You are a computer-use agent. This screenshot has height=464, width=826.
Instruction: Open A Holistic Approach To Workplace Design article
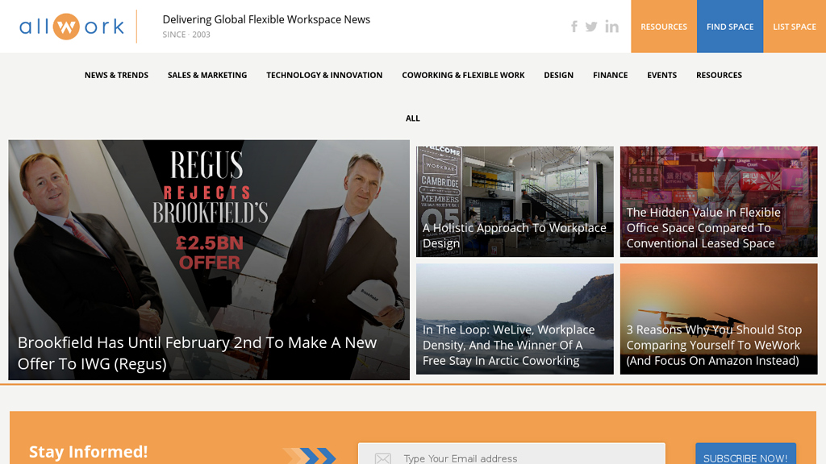(514, 235)
